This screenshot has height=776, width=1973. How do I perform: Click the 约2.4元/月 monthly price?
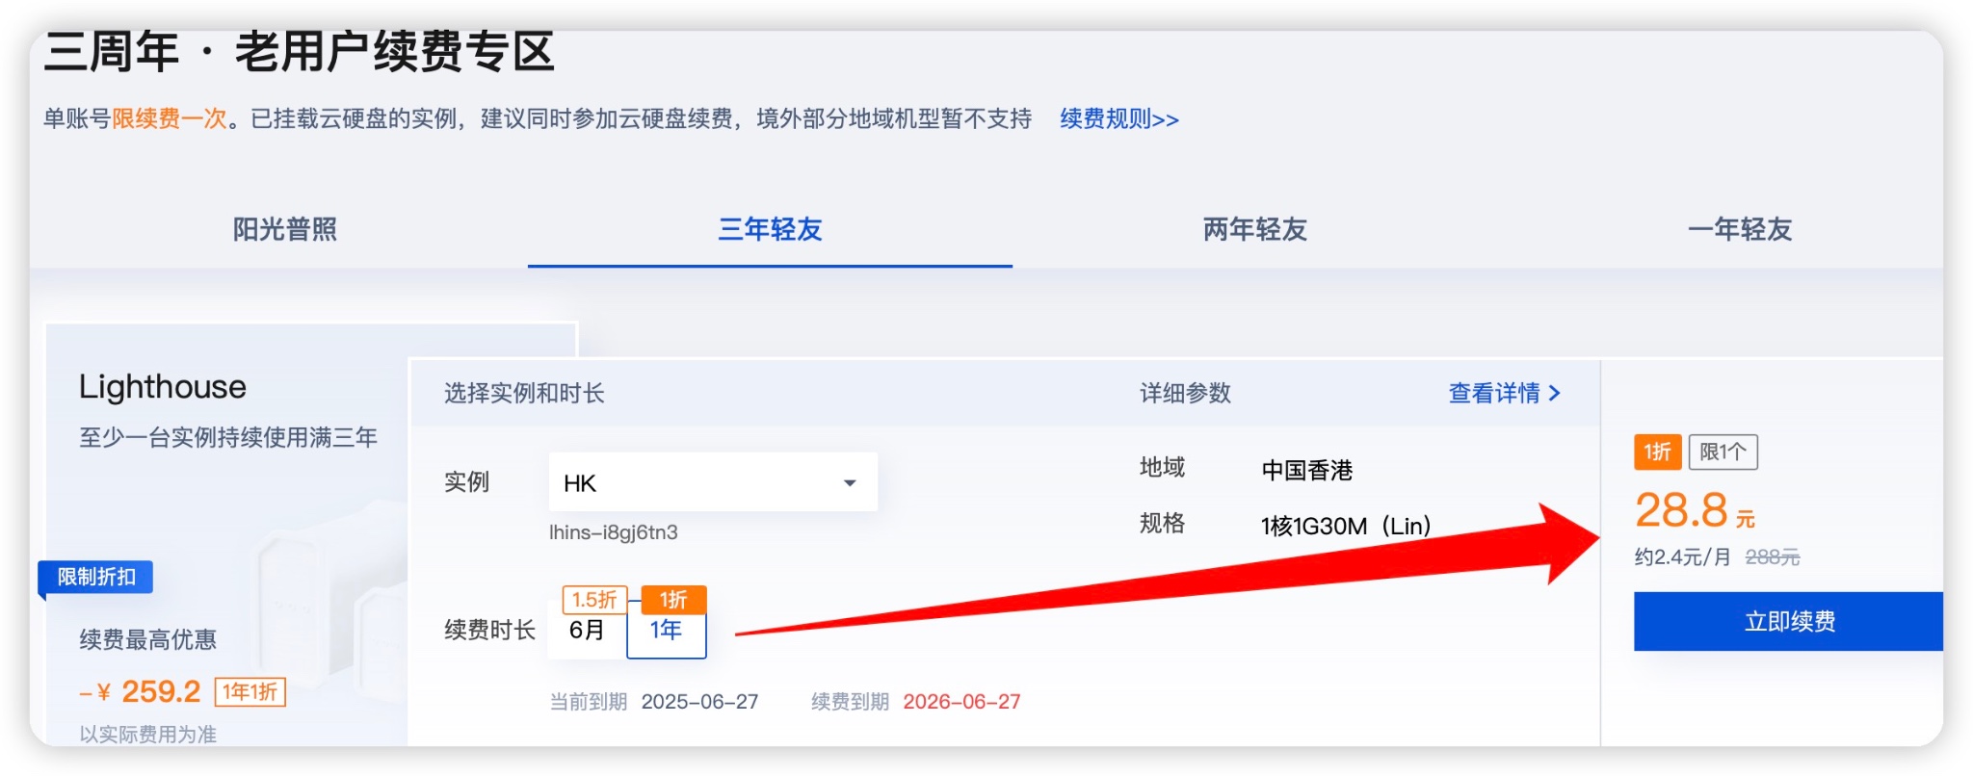pyautogui.click(x=1682, y=556)
